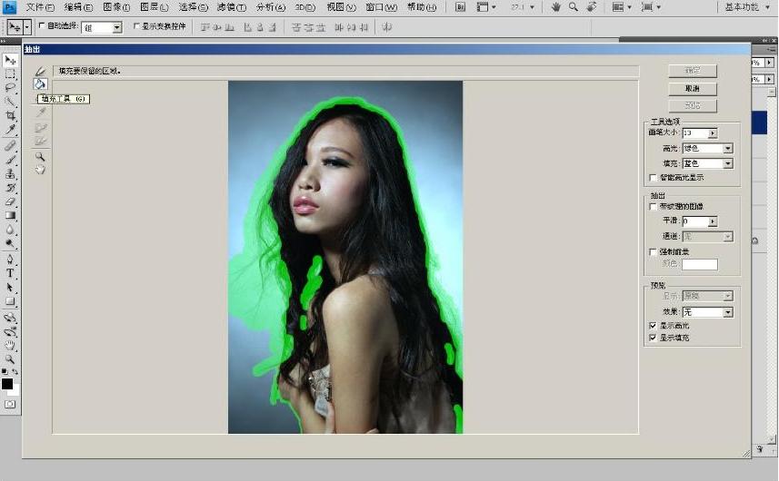779x481 pixels.
Task: Open the 滤镜 menu
Action: (x=232, y=7)
